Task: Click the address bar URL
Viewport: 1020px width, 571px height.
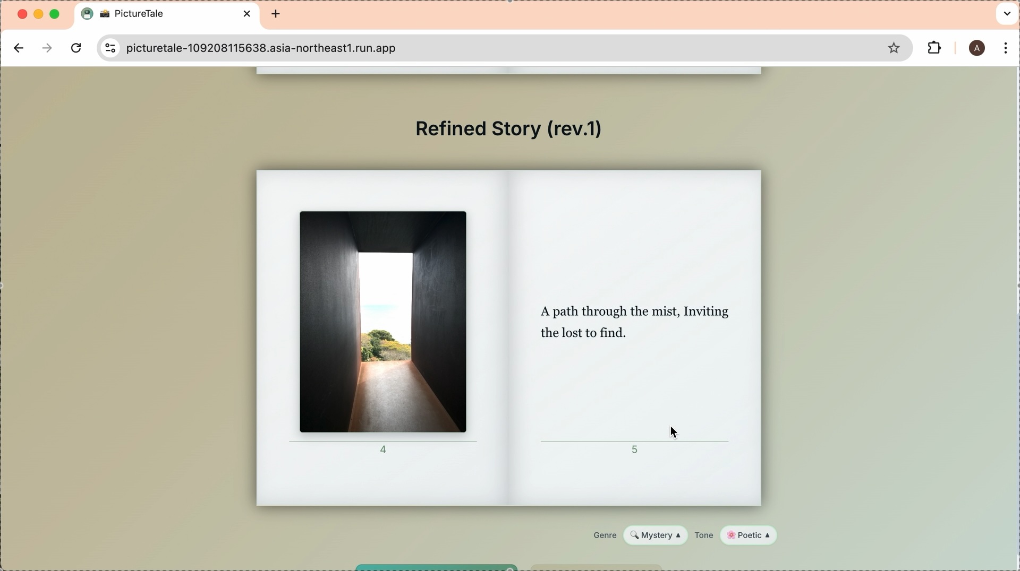Action: 261,48
